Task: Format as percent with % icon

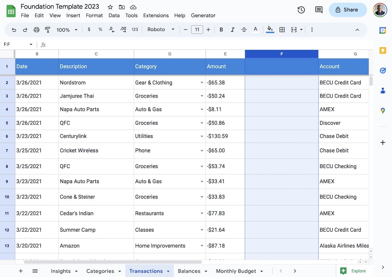Action: (x=100, y=29)
